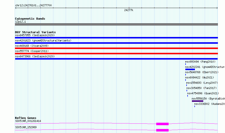
Task: Click the nsv469168 (Itsara2009) label
Action: click(32, 46)
